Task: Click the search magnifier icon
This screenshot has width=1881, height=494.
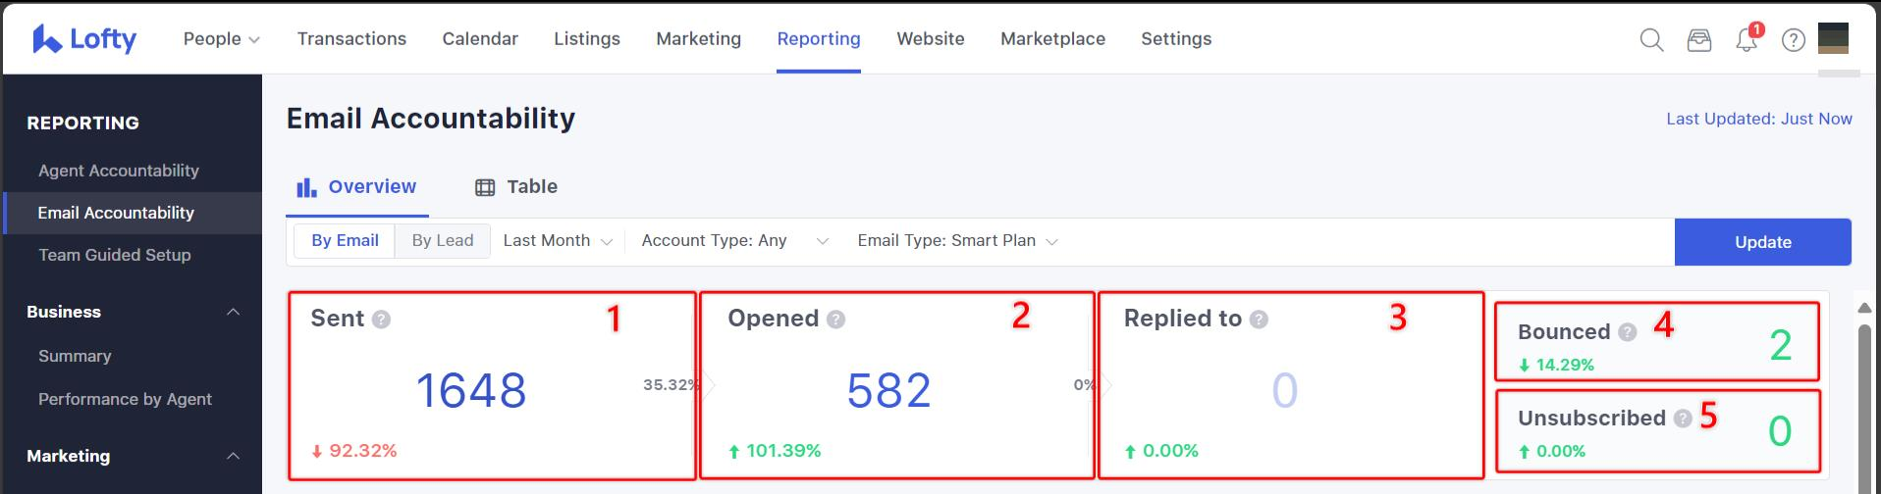Action: point(1651,40)
